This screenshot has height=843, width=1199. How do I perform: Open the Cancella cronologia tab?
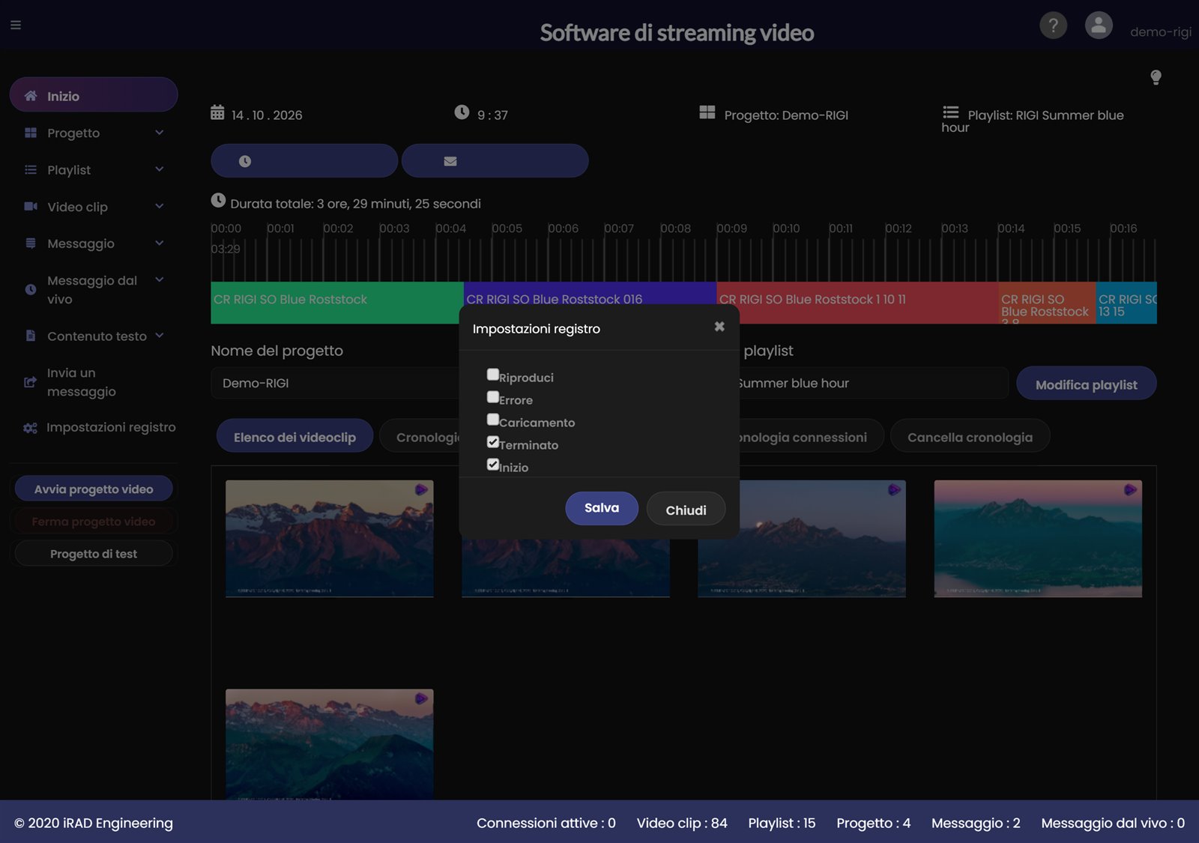(x=970, y=437)
